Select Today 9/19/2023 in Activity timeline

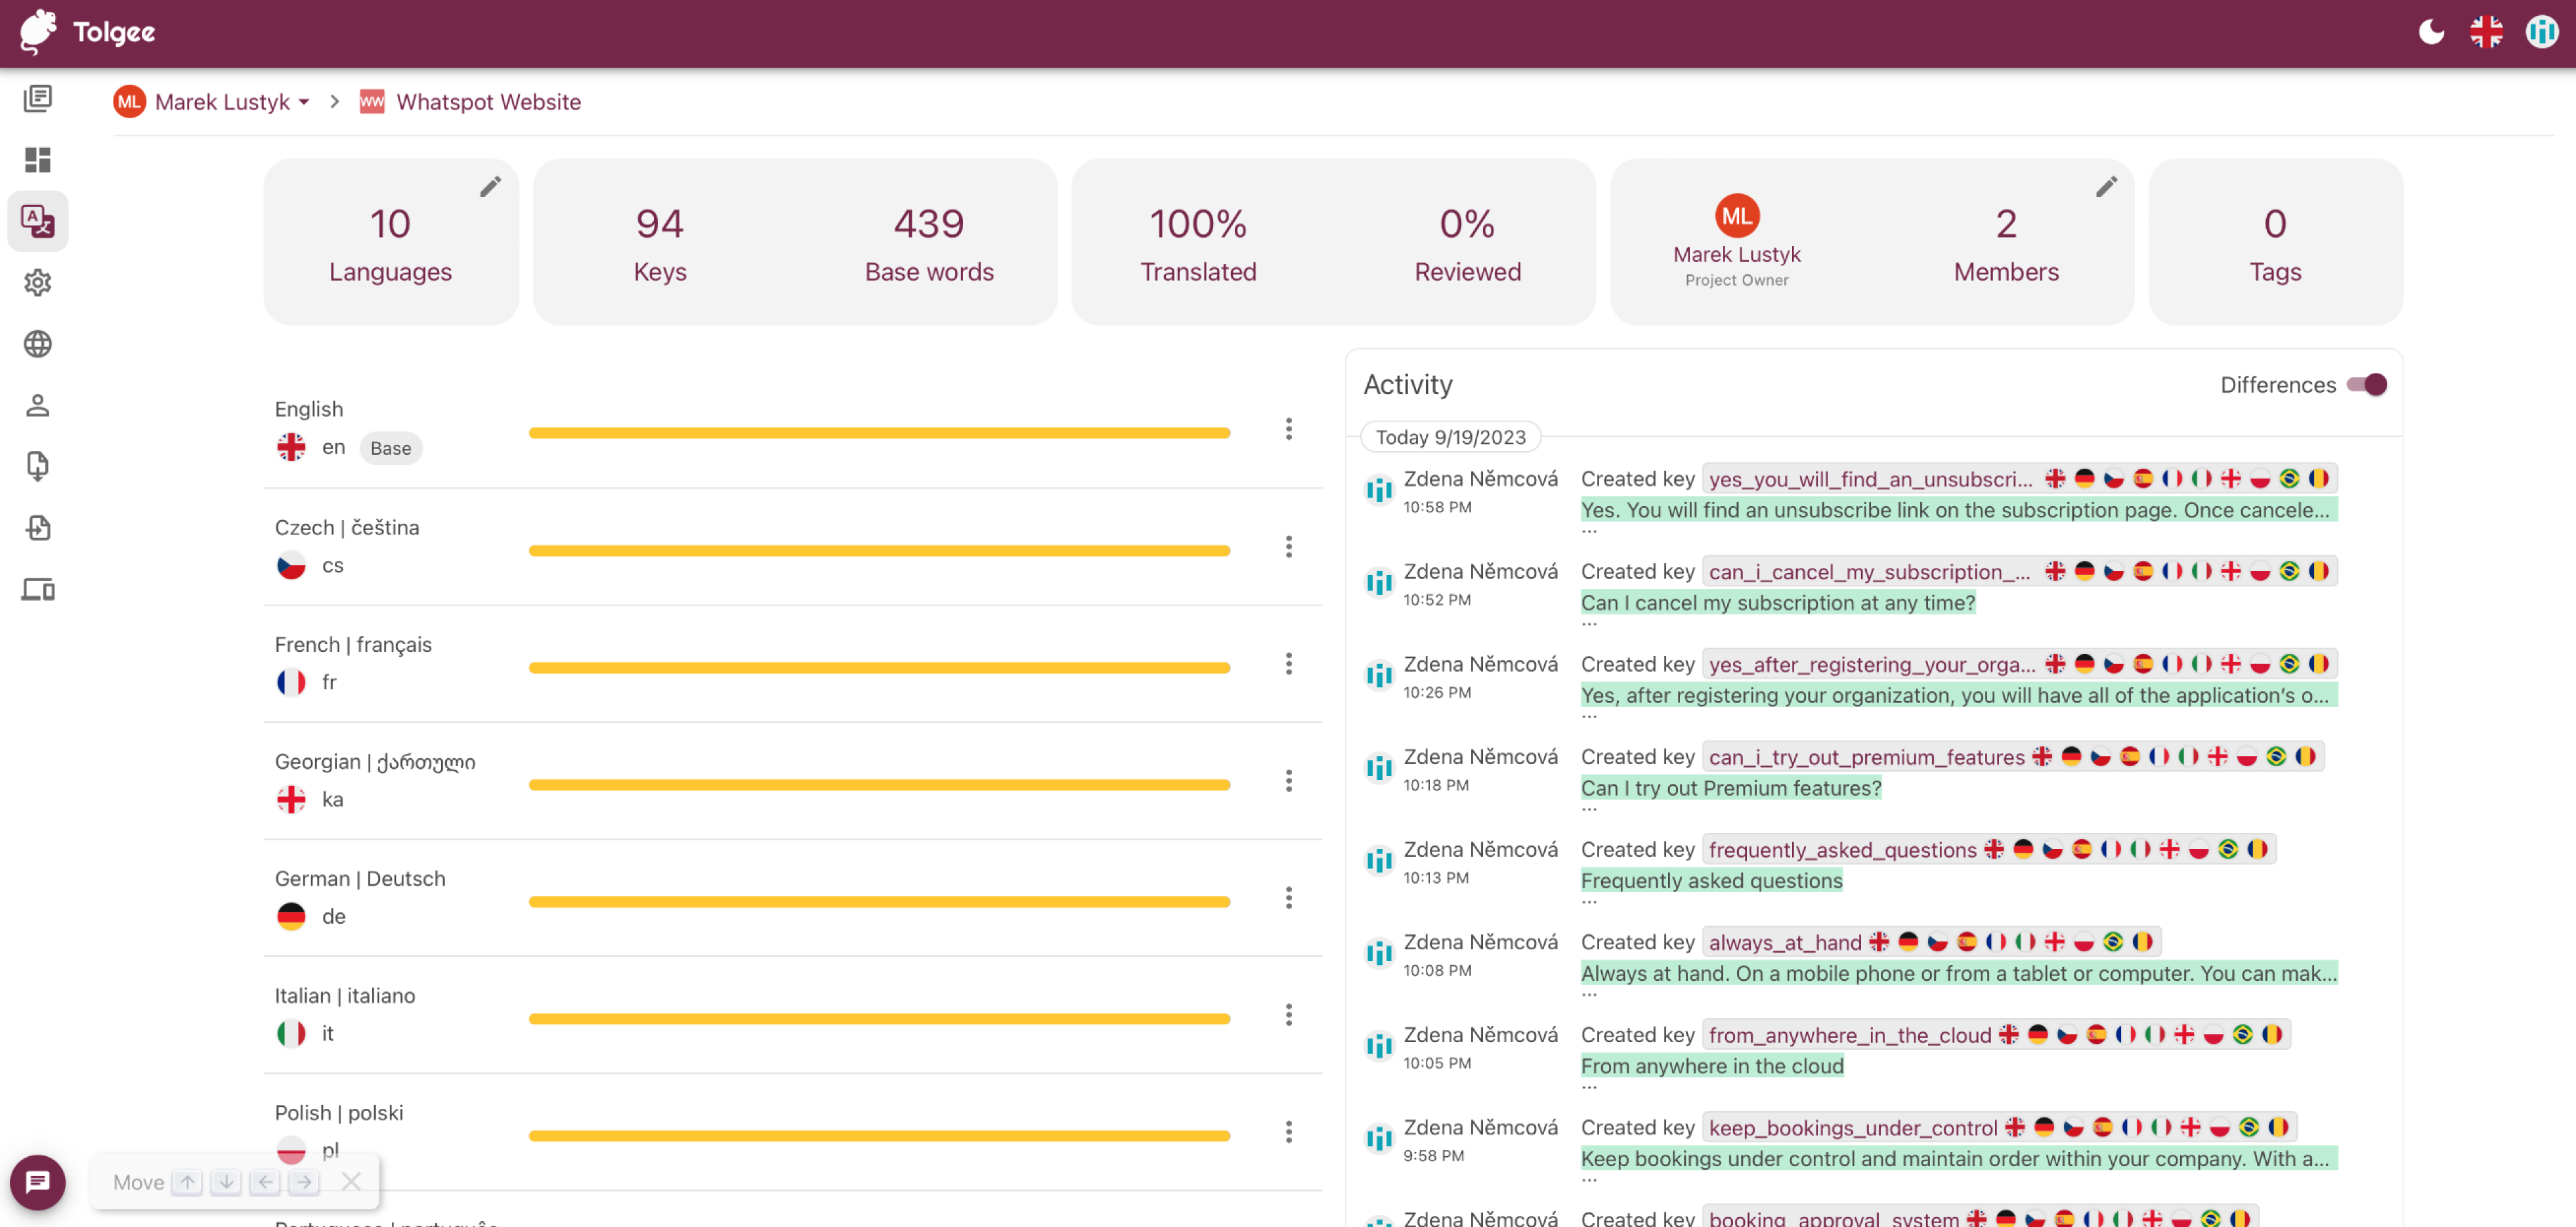coord(1451,437)
